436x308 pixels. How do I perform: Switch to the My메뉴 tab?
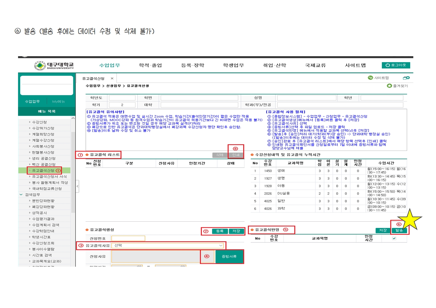click(58, 102)
